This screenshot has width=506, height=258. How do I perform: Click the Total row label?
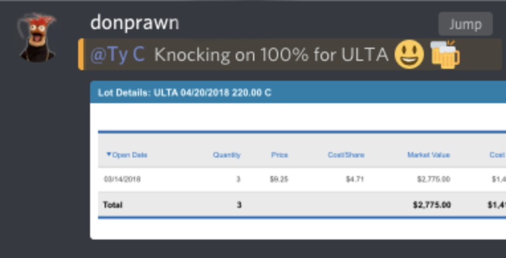[113, 205]
